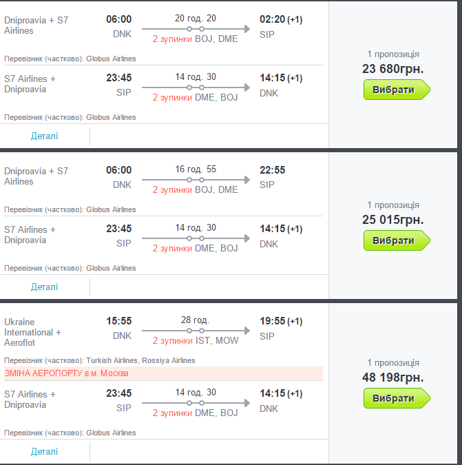Show Деталі for the 48 198грн itinerary
The width and height of the screenshot is (462, 465).
pos(45,451)
